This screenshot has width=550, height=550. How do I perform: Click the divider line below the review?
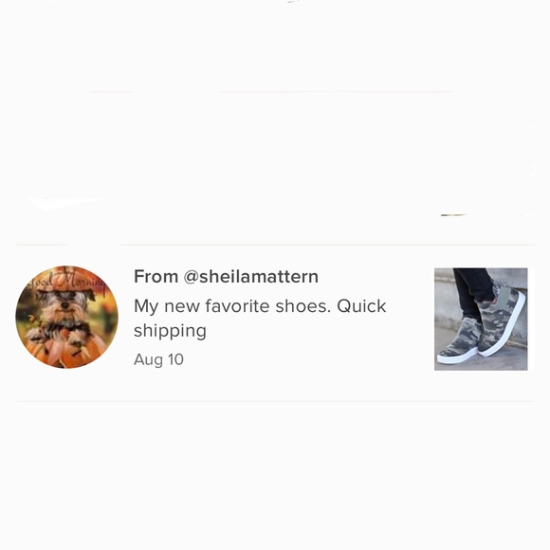(275, 400)
